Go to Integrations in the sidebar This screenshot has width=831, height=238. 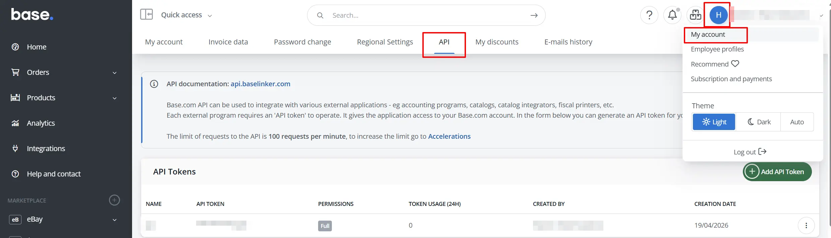[x=46, y=148]
